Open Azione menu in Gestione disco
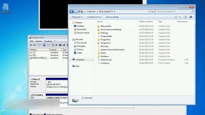This screenshot has width=205, height=115. click(x=38, y=41)
